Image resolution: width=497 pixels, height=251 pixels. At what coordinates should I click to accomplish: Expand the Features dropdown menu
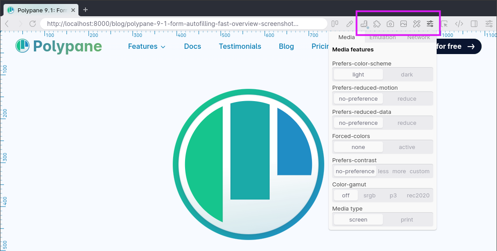(147, 47)
